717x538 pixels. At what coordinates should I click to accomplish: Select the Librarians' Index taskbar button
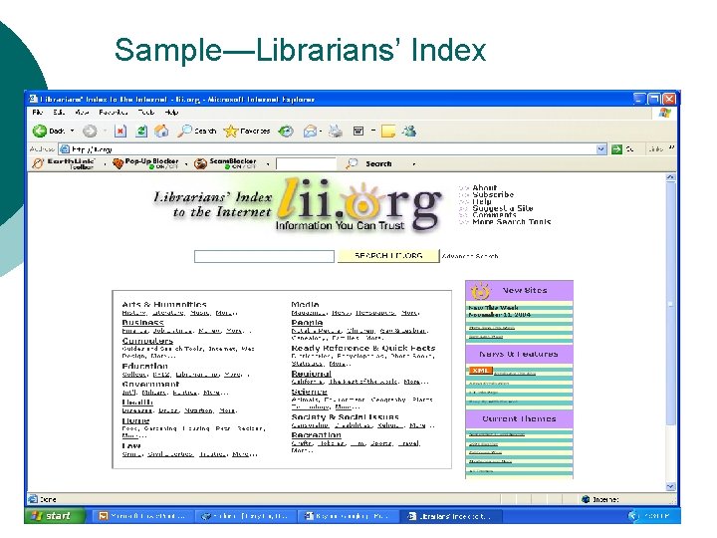(453, 516)
